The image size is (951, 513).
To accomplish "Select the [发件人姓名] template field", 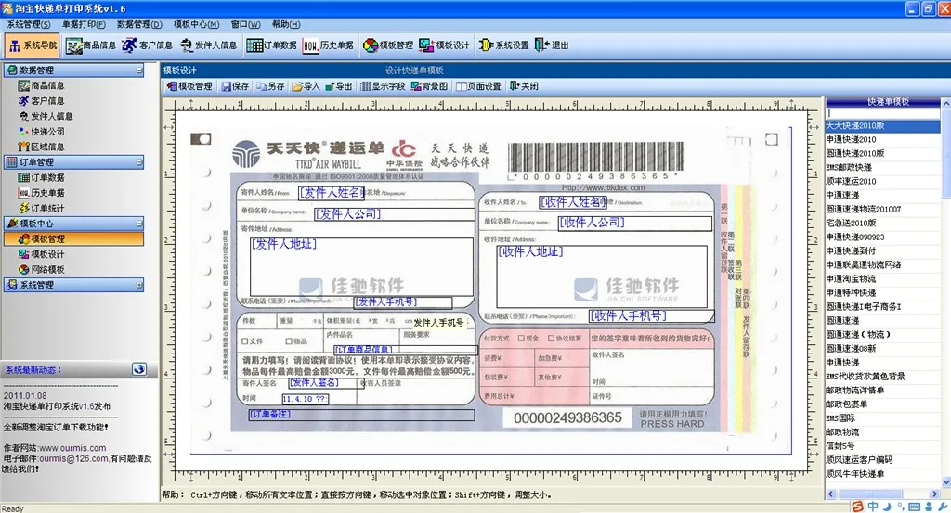I will click(332, 193).
